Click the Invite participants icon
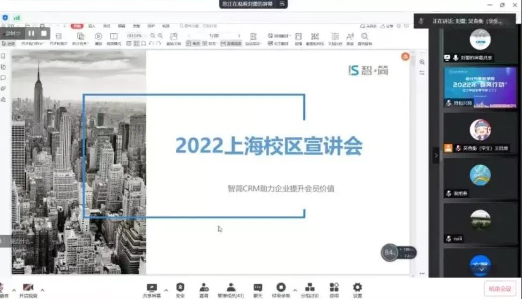 pyautogui.click(x=204, y=289)
